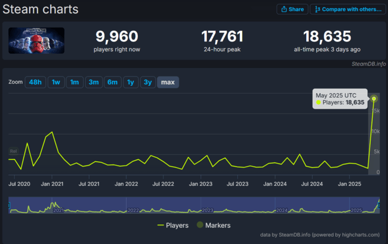This screenshot has width=388, height=244.
Task: Switch zoom to 6m
Action: (112, 82)
